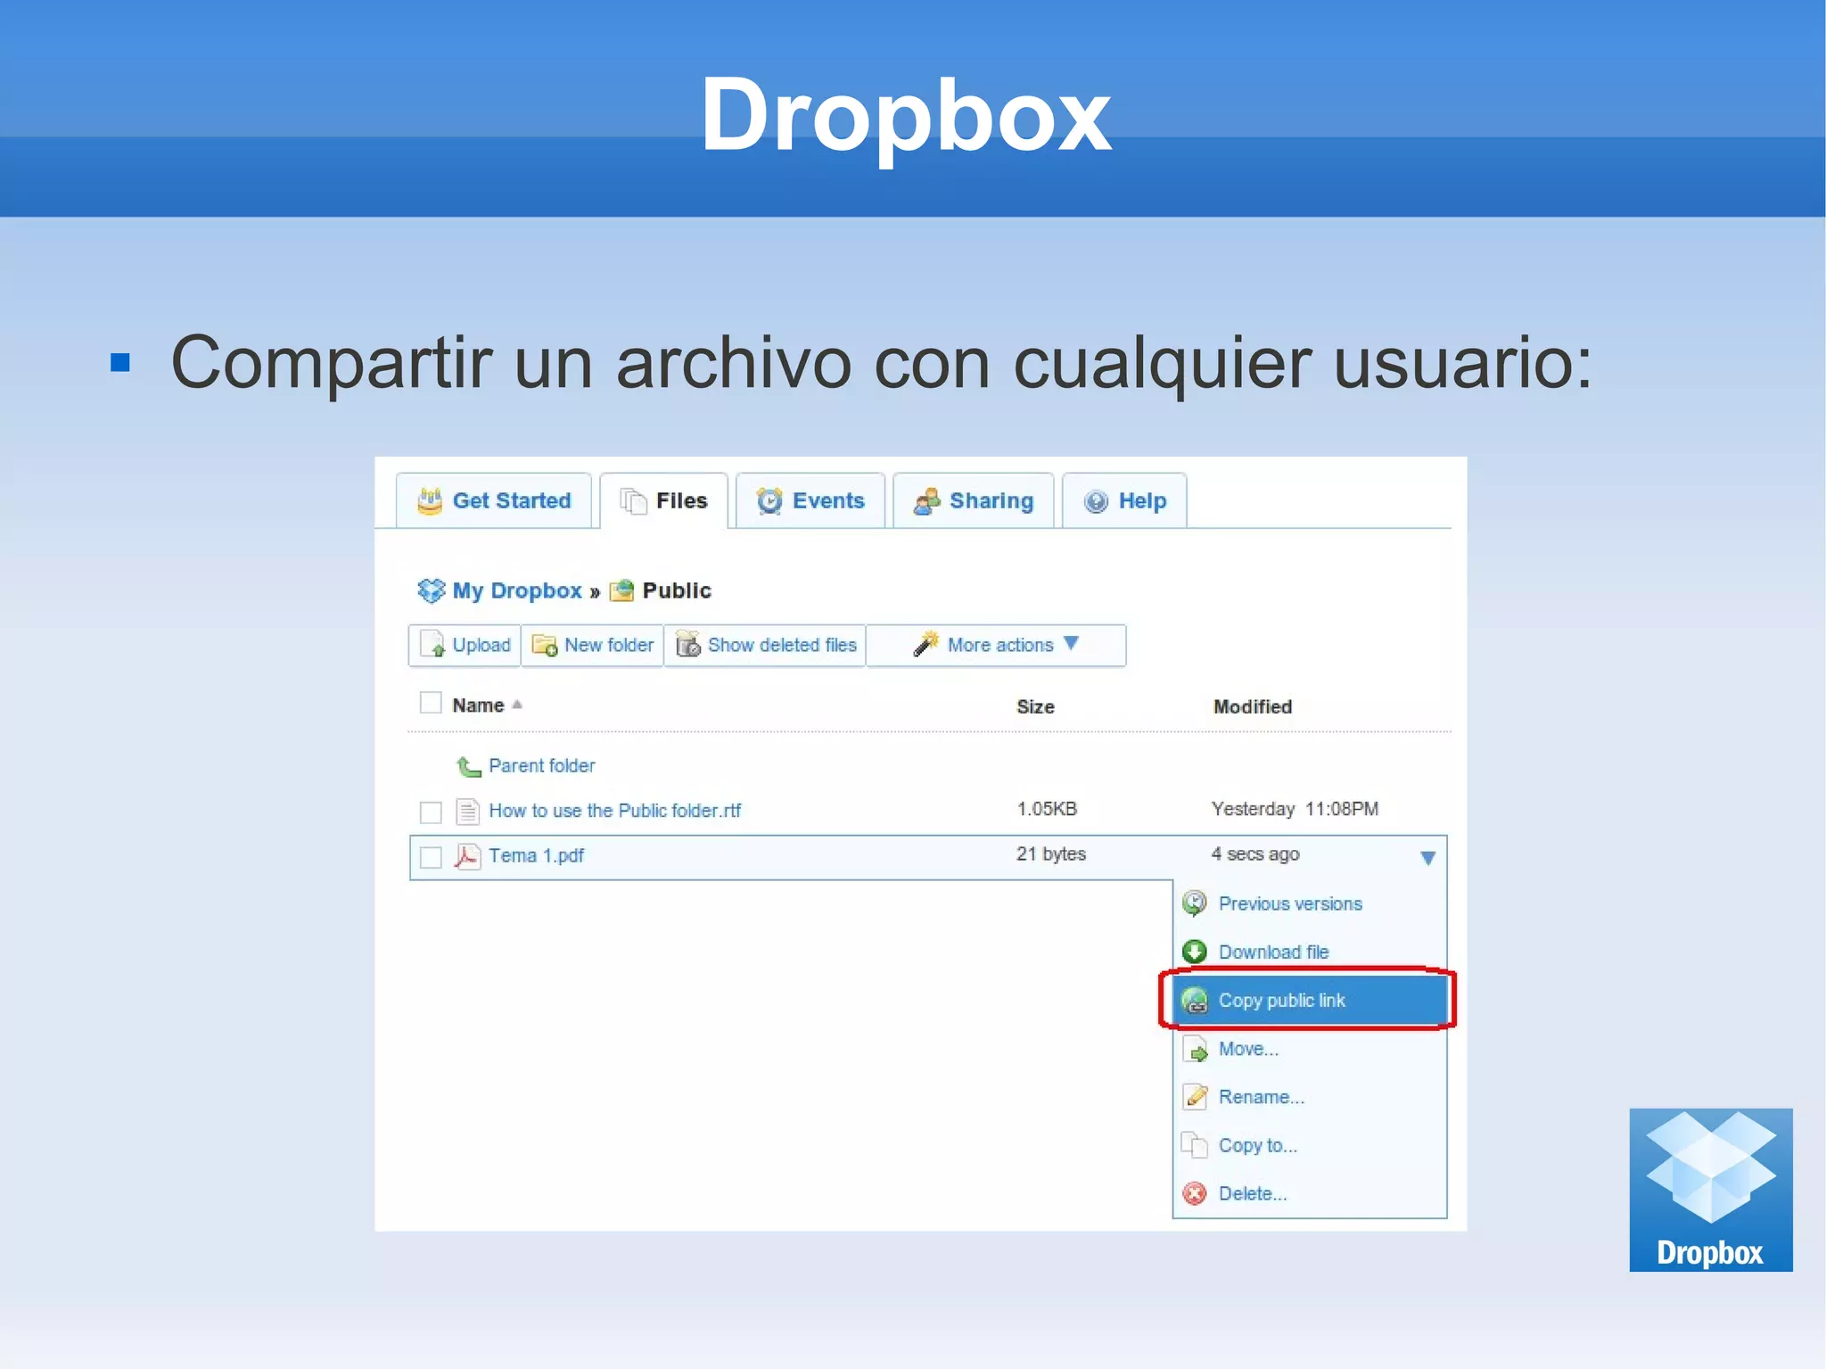
Task: Click the Dropbox logo in the corner
Action: [1711, 1190]
